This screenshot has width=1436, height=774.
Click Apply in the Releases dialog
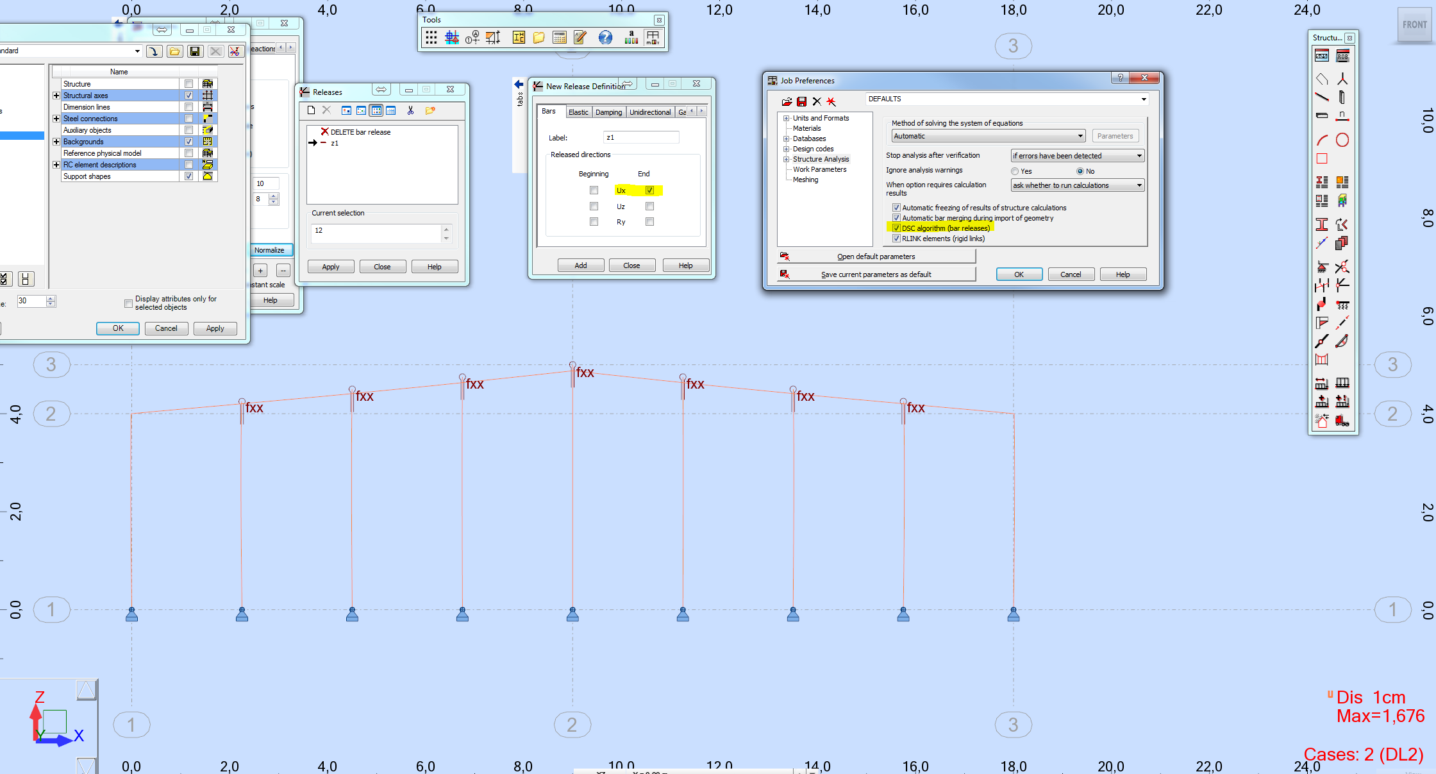tap(330, 266)
